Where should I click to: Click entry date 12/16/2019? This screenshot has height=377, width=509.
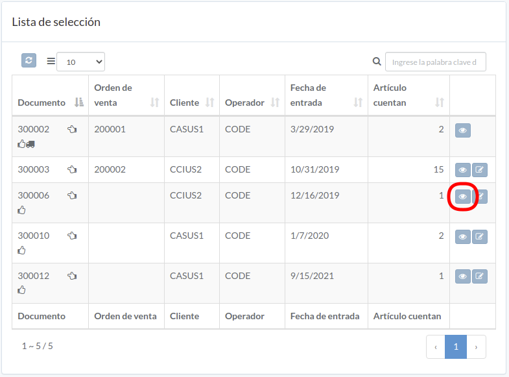[x=314, y=195]
